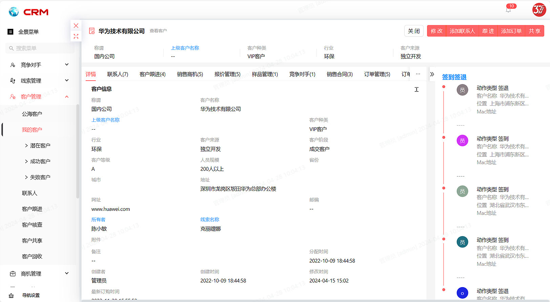This screenshot has width=550, height=302.
Task: Open the 销售商机(5) tab
Action: click(x=190, y=74)
